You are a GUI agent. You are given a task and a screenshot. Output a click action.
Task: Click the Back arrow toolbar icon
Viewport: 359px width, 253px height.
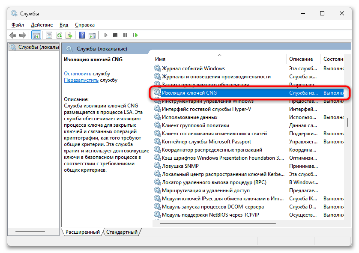[x=13, y=35]
